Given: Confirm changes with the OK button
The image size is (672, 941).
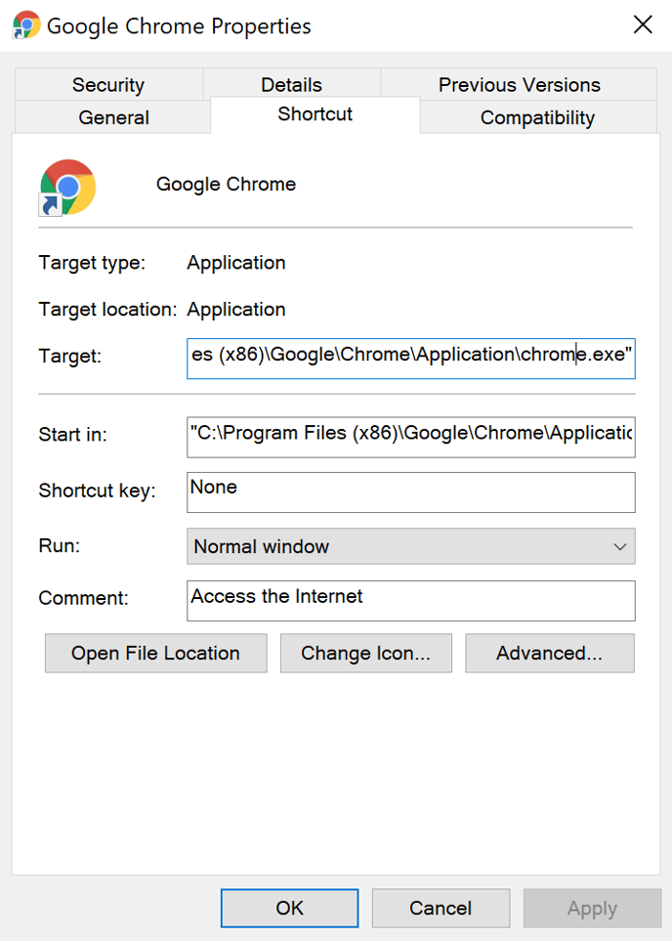Looking at the screenshot, I should coord(289,908).
